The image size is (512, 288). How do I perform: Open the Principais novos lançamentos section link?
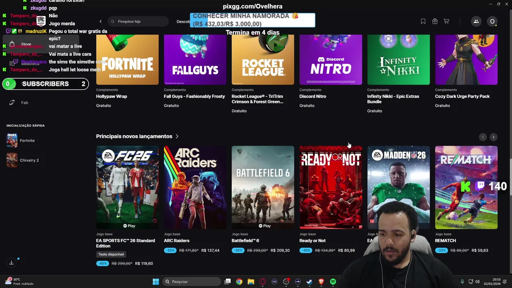tap(134, 136)
